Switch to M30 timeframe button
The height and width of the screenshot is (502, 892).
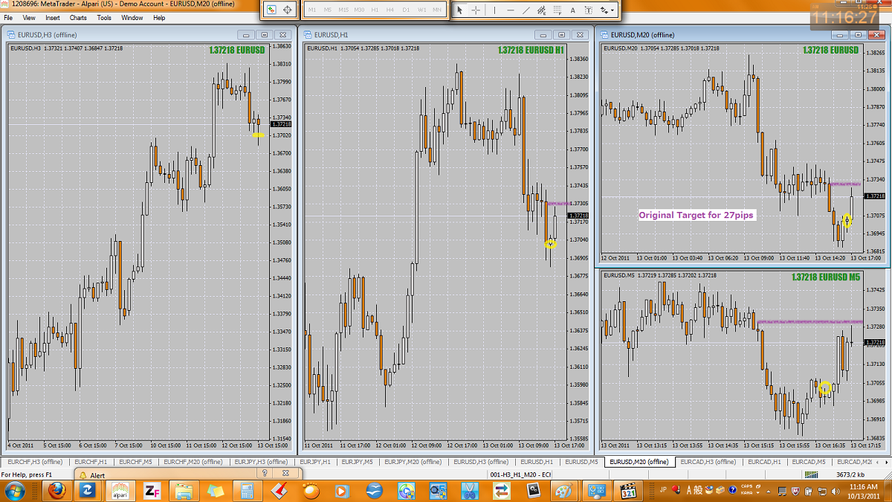360,10
